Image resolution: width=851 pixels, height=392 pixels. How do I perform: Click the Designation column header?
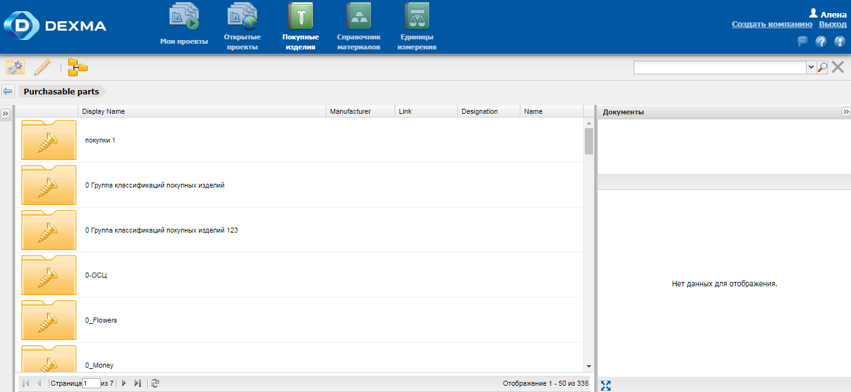(x=489, y=111)
